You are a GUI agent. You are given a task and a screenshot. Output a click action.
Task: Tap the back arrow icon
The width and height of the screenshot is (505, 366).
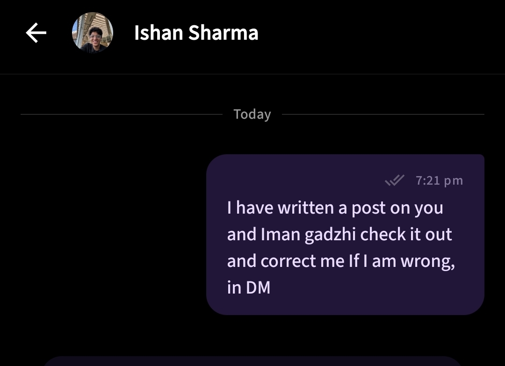(x=36, y=33)
